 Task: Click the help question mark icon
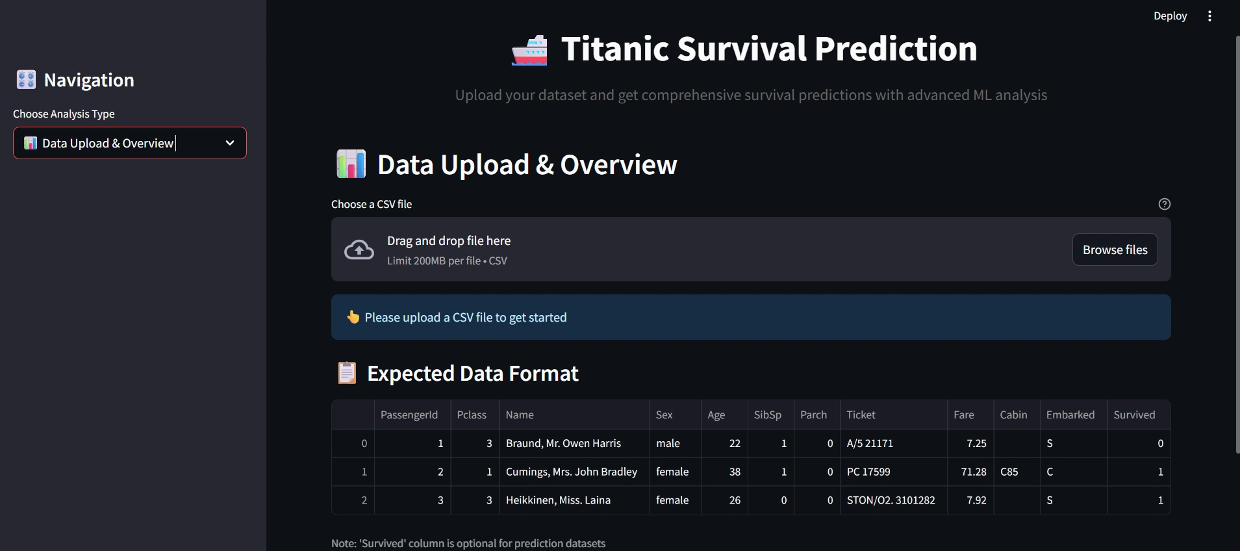tap(1164, 204)
